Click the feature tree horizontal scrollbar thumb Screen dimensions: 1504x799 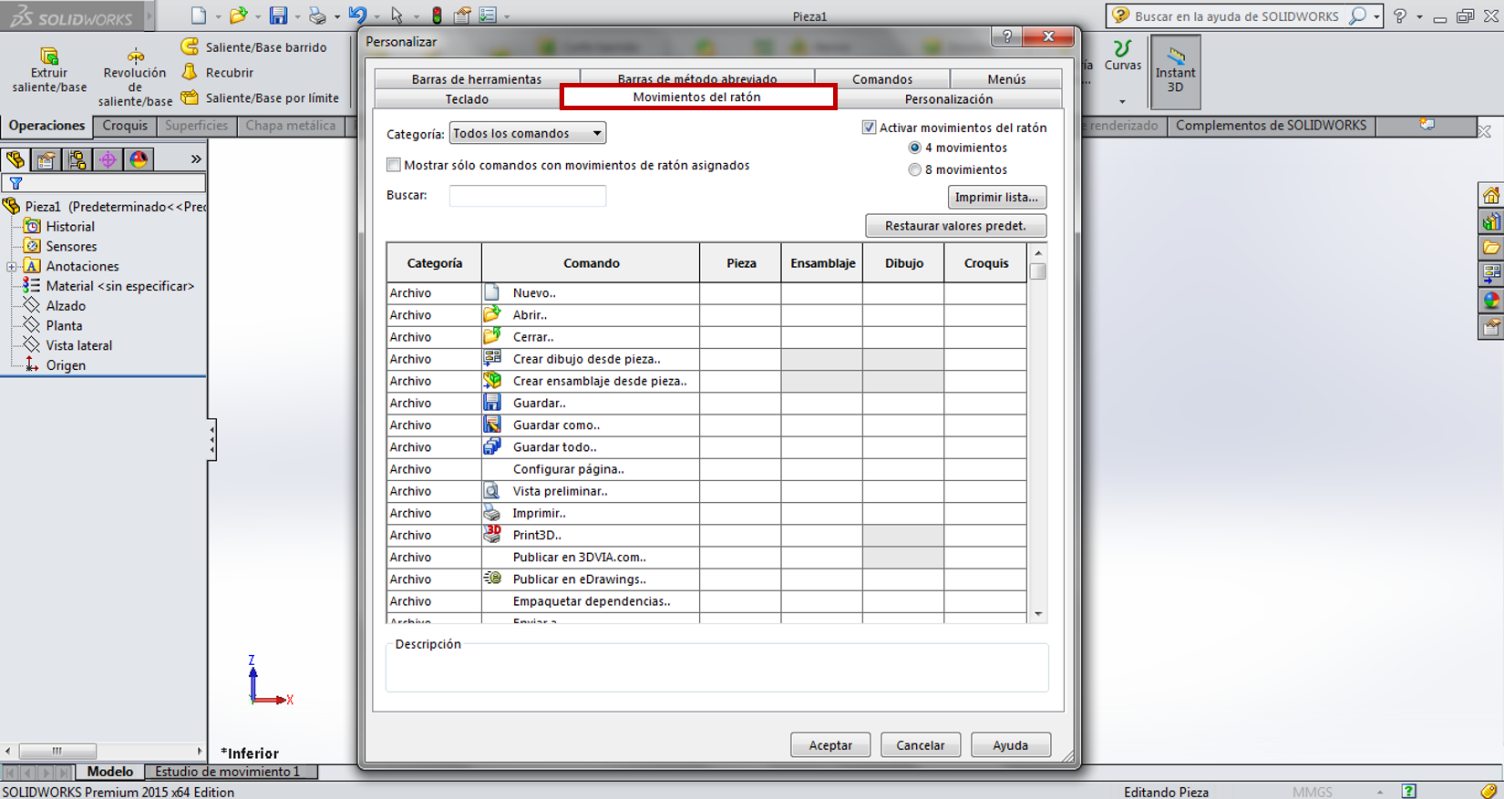[57, 752]
